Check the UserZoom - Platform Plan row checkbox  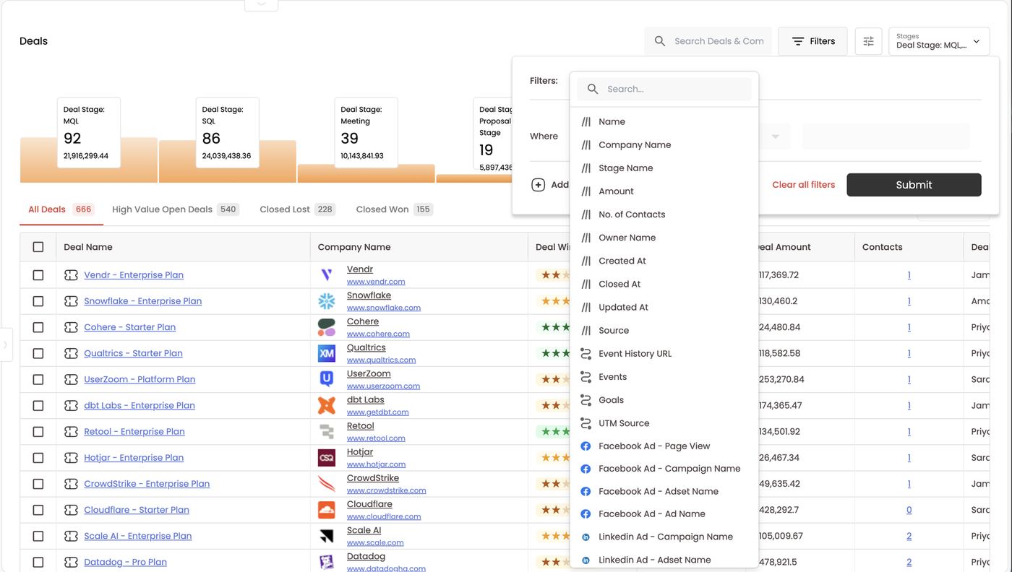click(x=38, y=379)
